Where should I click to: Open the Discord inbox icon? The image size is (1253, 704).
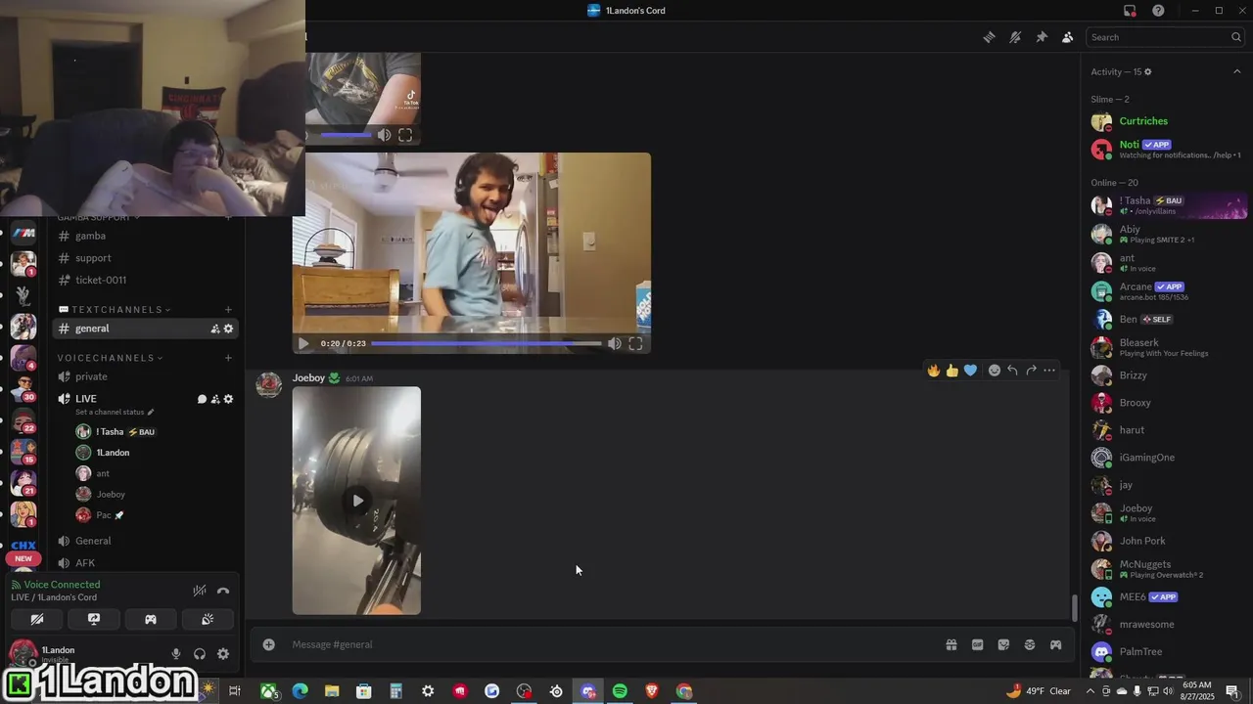point(1130,11)
